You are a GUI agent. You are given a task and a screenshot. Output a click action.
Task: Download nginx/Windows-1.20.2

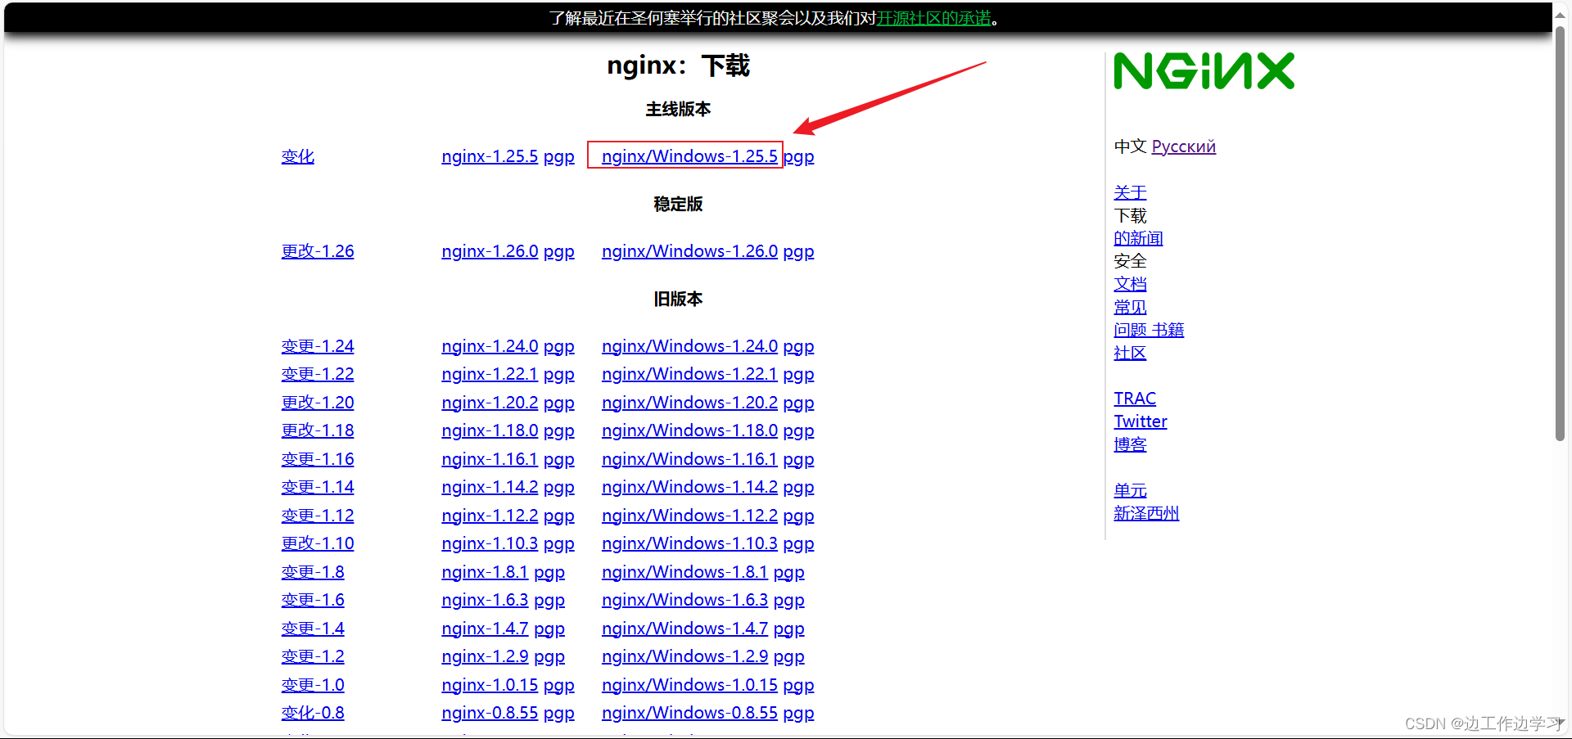[x=689, y=403]
